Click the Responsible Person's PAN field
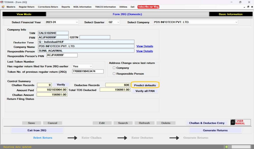 point(62,55)
